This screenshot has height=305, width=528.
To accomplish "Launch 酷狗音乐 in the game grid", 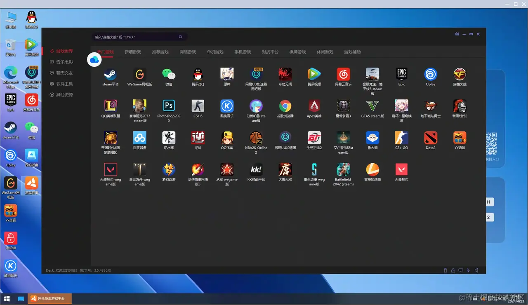I will coord(227,106).
